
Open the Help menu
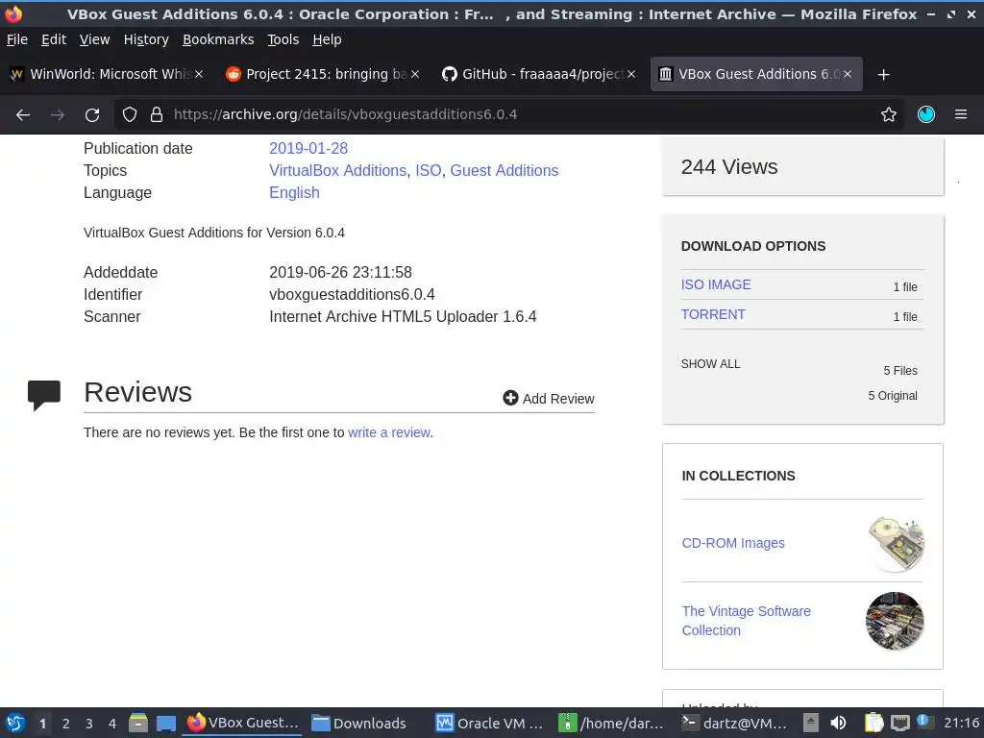327,39
